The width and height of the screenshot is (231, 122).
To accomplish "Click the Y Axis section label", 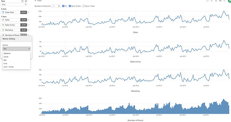I will [x=4, y=16].
